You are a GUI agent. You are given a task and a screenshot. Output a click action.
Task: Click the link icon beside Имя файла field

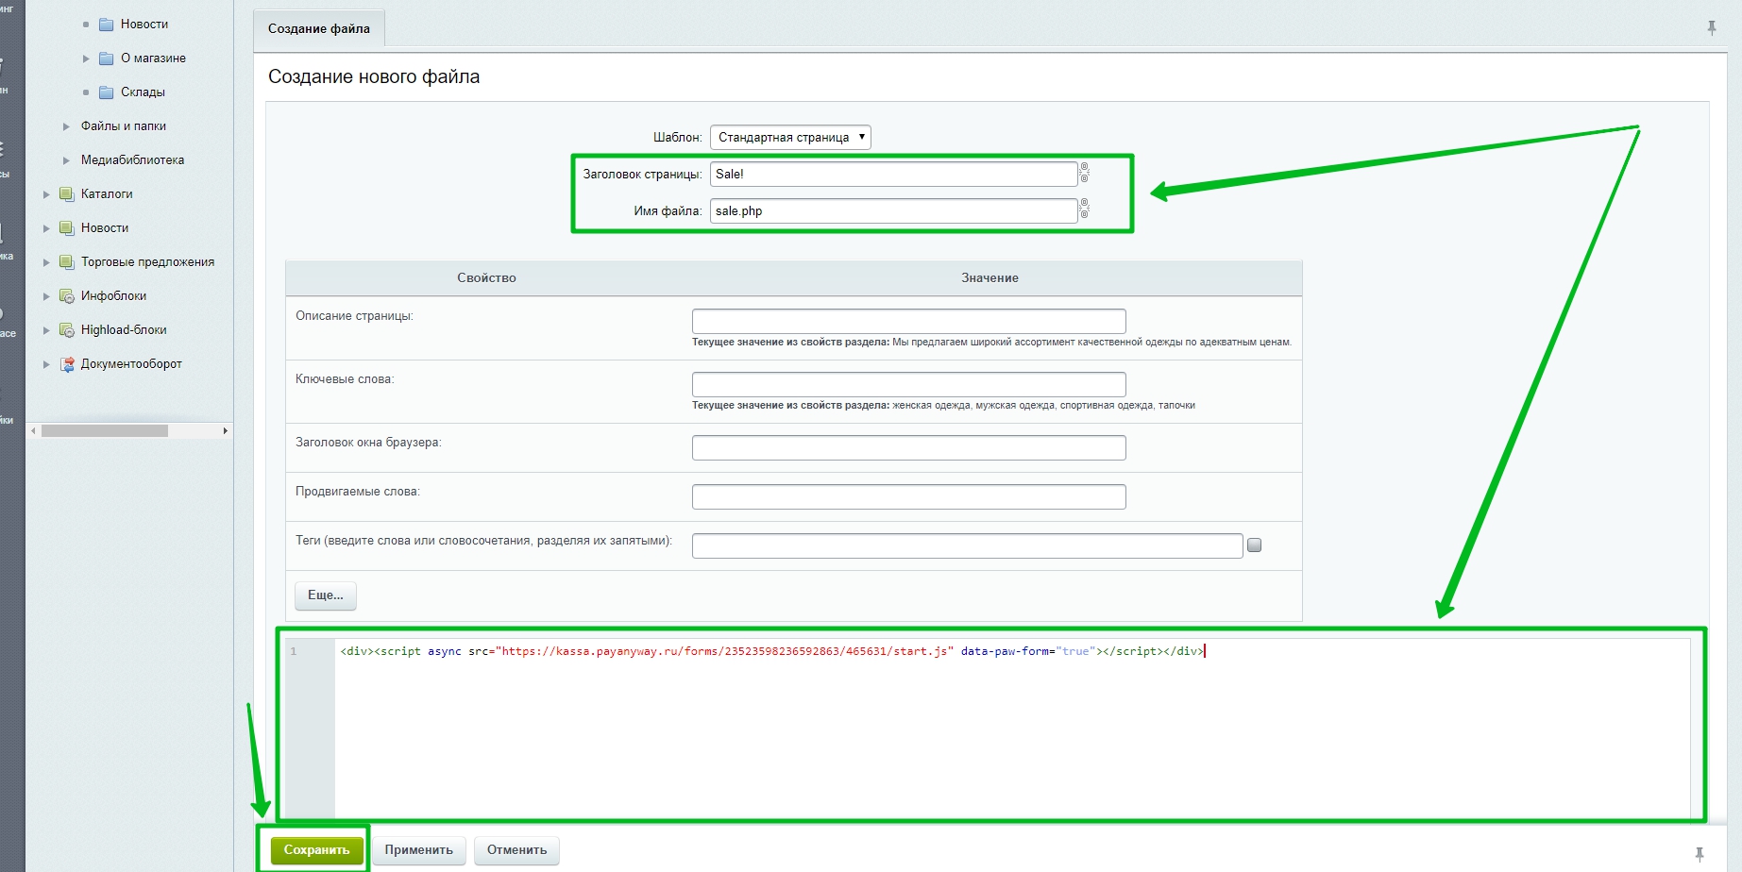click(x=1085, y=209)
